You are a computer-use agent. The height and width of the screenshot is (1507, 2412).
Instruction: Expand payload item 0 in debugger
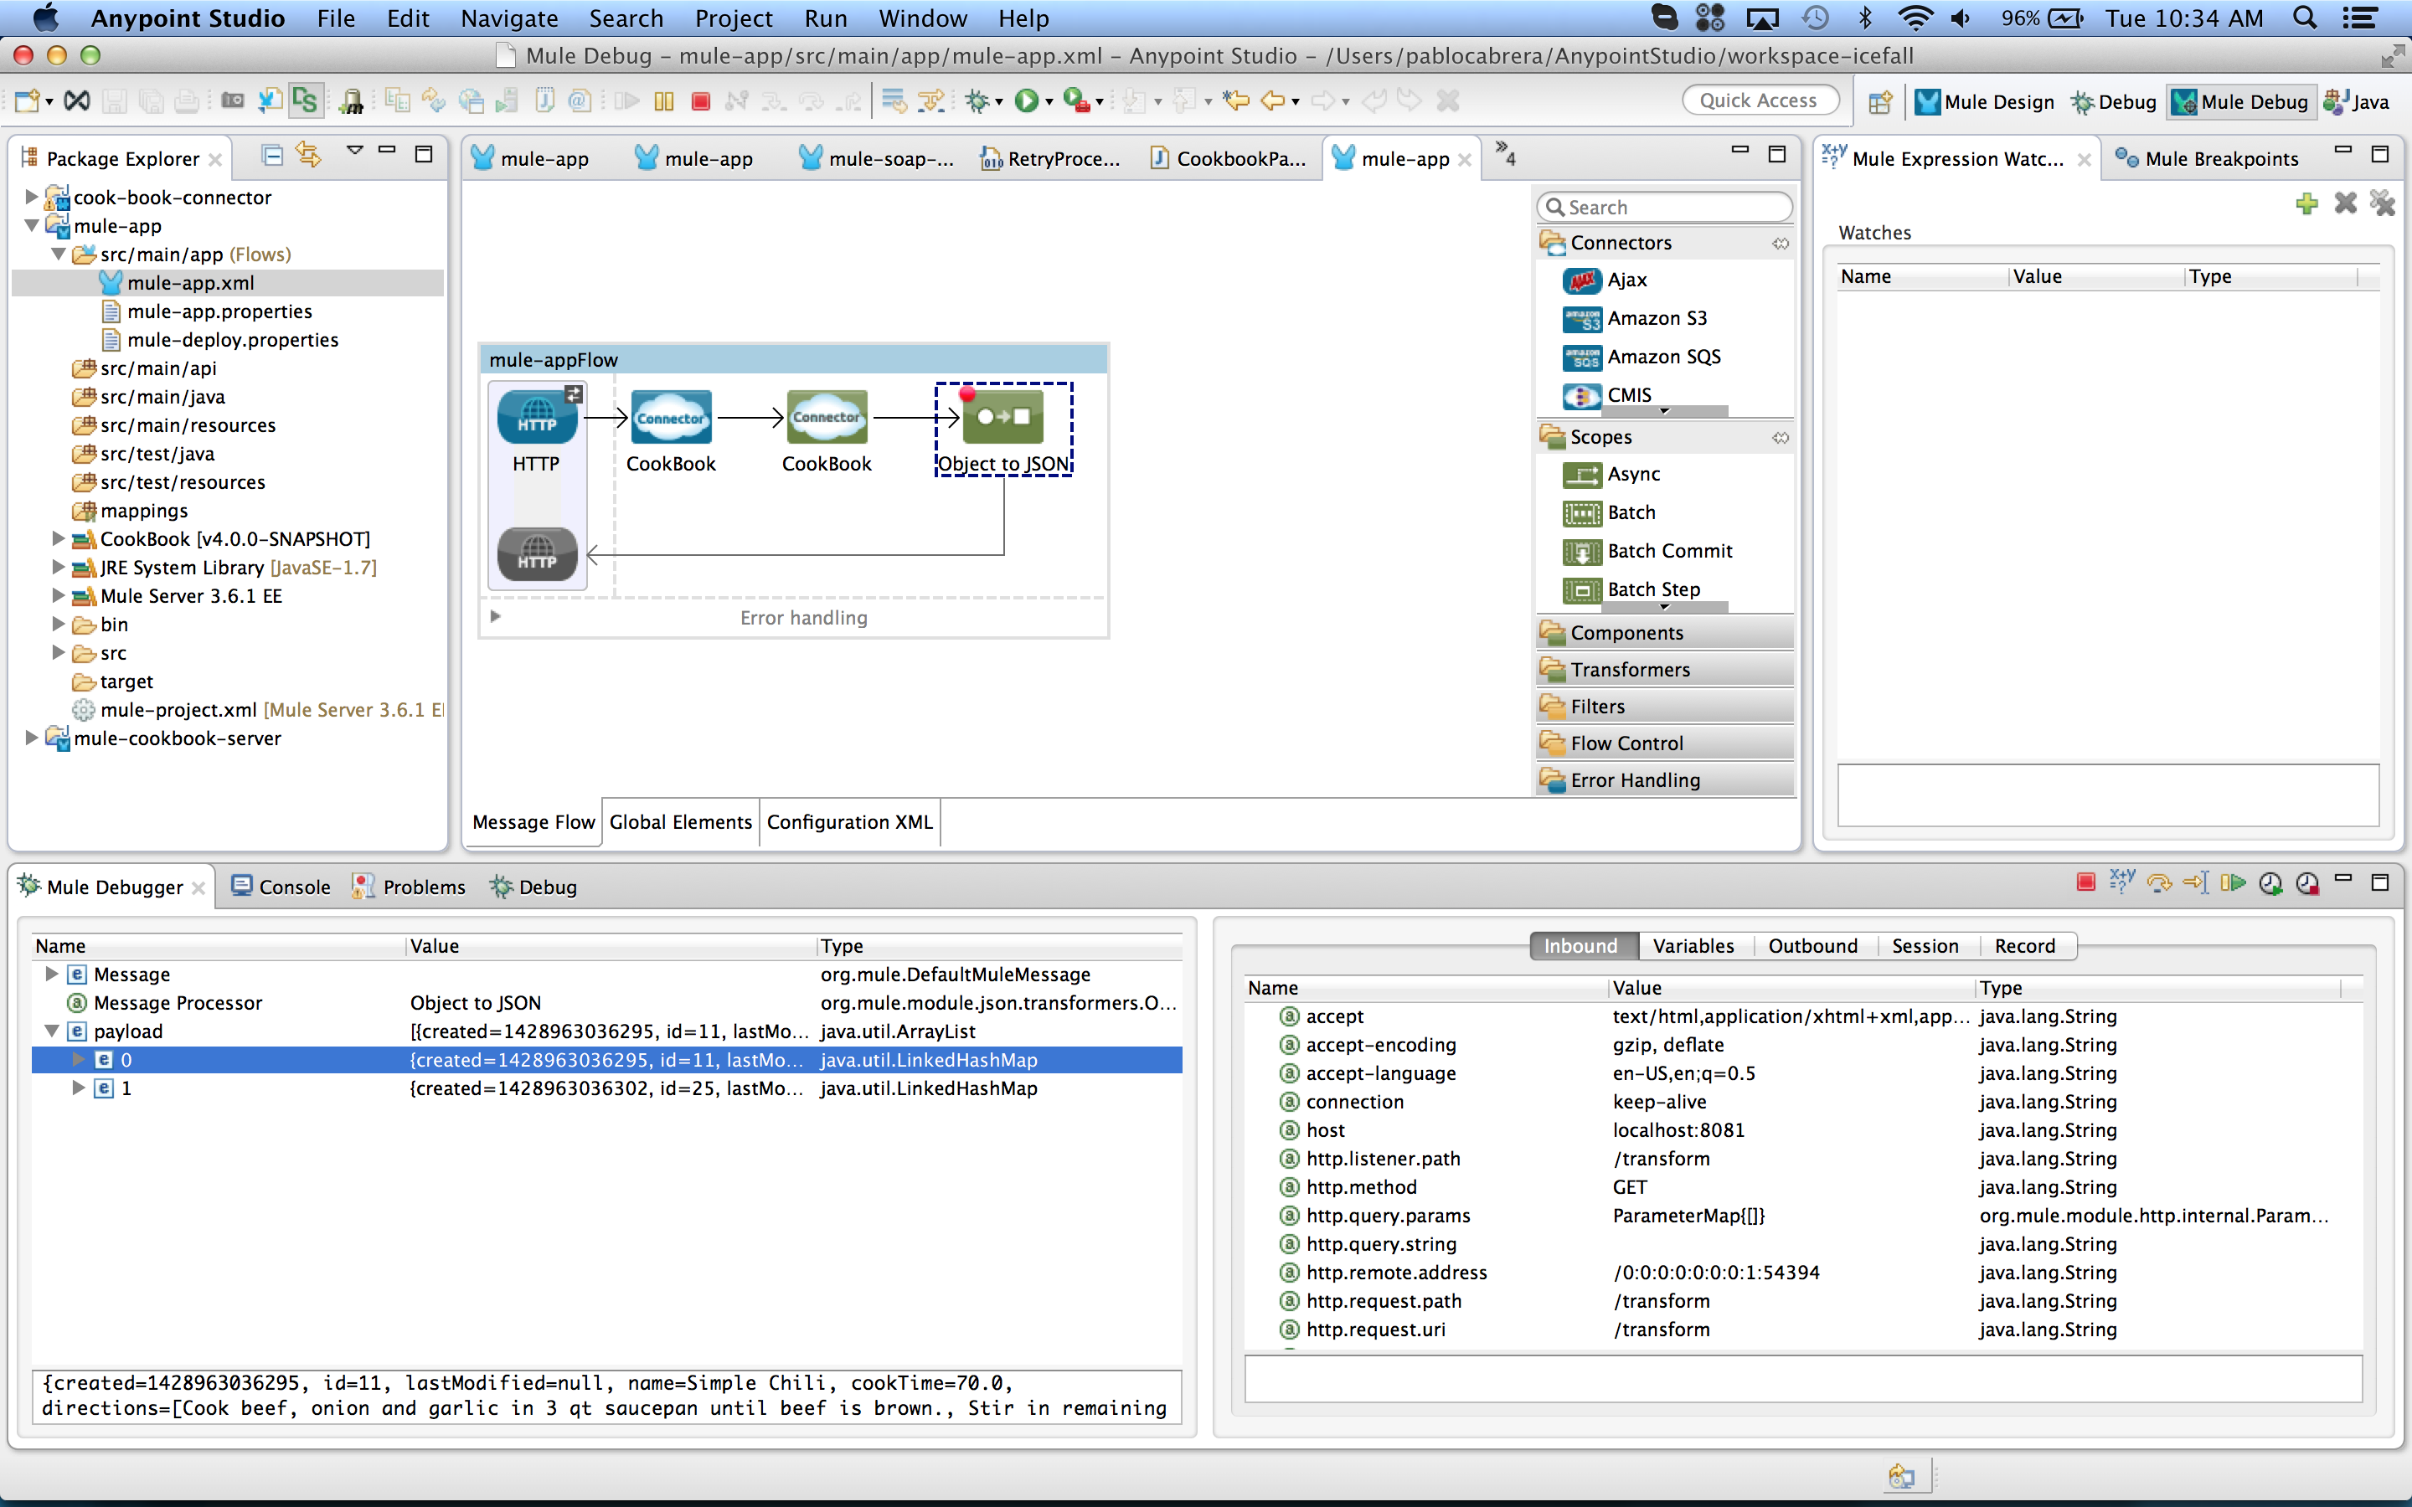coord(76,1061)
